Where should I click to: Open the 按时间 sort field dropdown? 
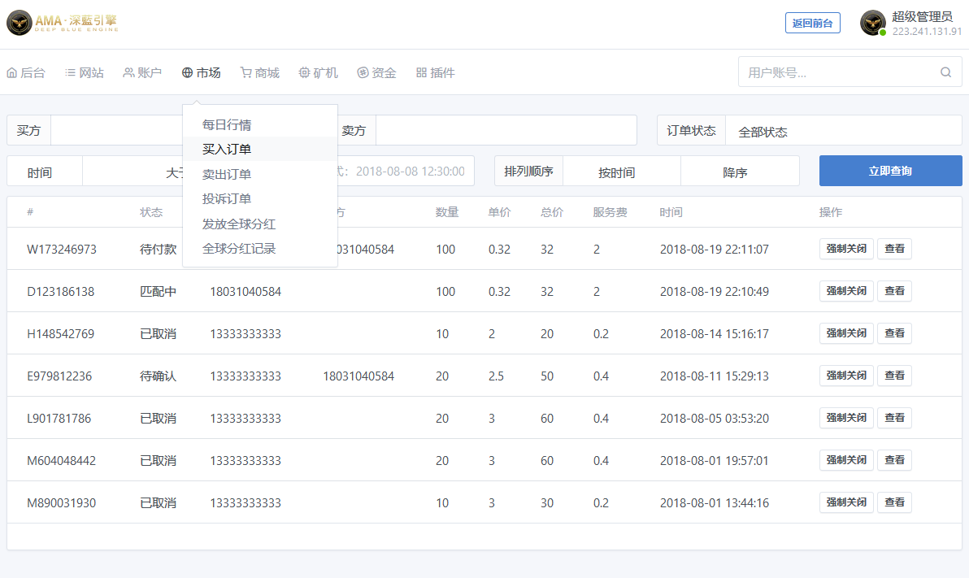click(622, 172)
